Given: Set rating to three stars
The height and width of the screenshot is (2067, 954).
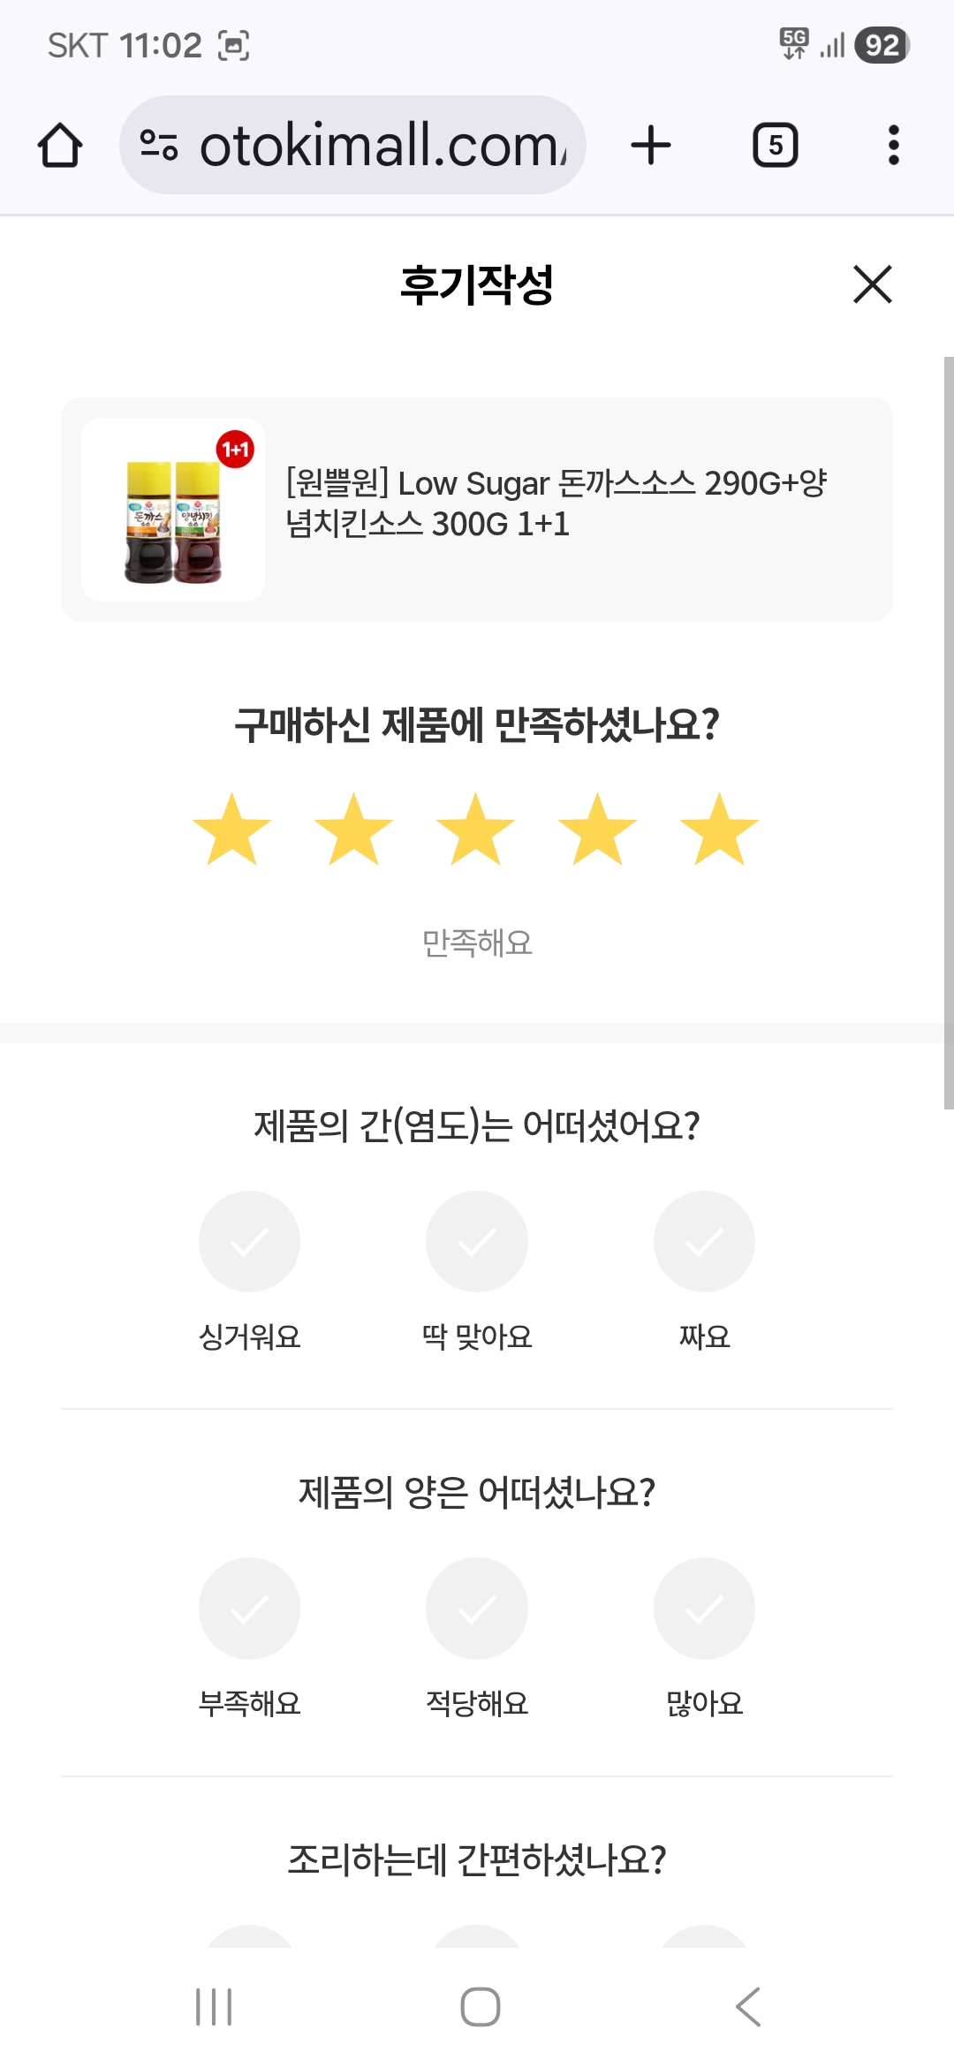Looking at the screenshot, I should coord(475,829).
